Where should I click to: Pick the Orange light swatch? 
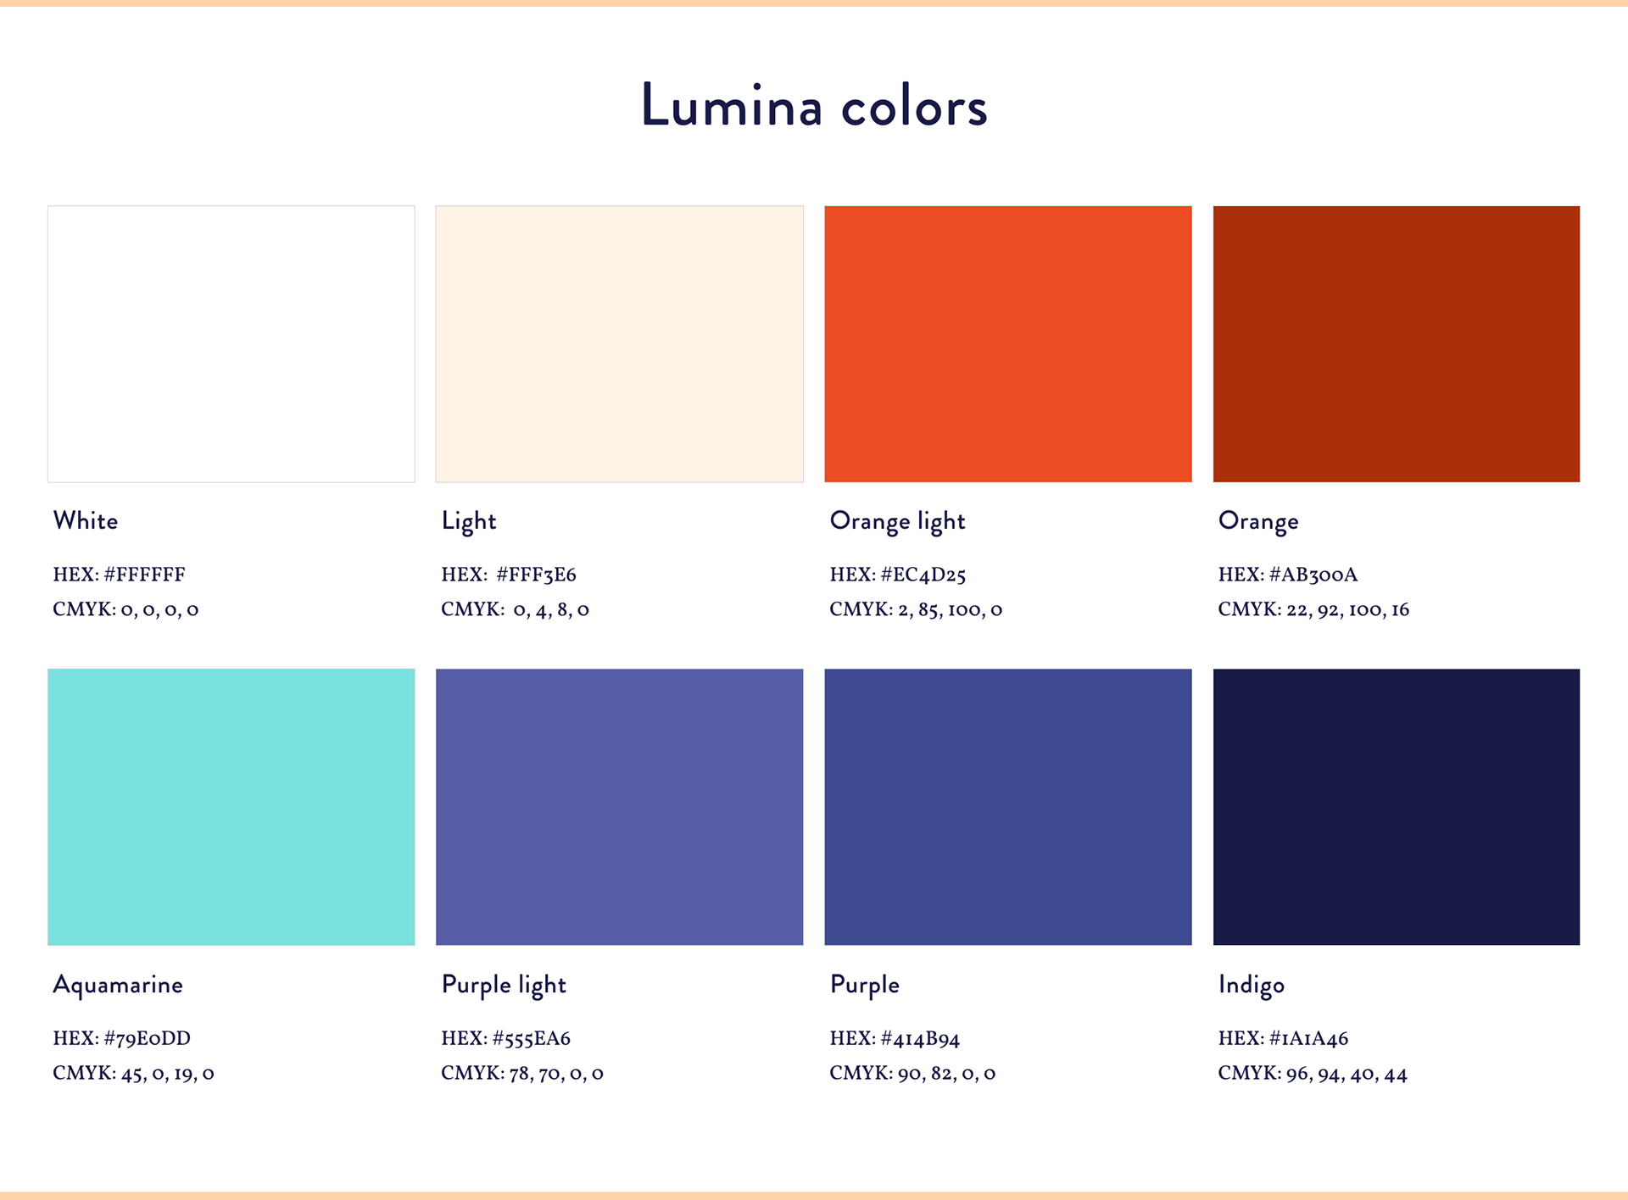1008,344
